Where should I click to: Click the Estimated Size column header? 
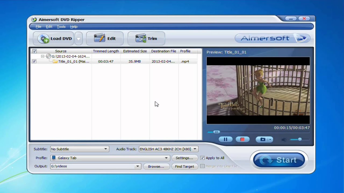(135, 51)
